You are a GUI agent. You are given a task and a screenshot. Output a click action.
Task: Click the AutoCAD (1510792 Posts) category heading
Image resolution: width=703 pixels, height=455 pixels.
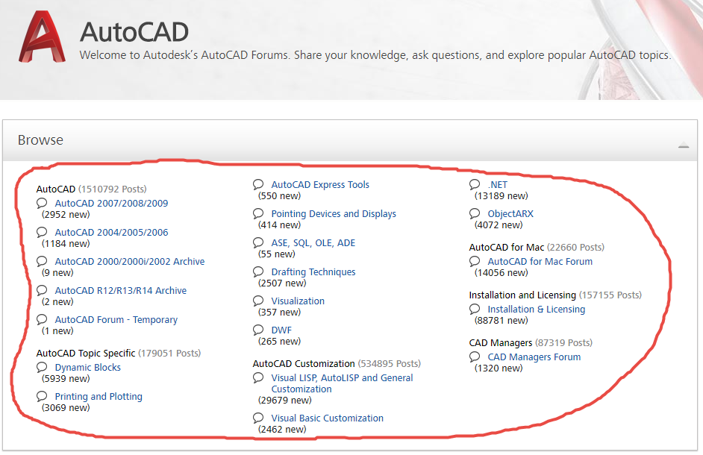92,189
